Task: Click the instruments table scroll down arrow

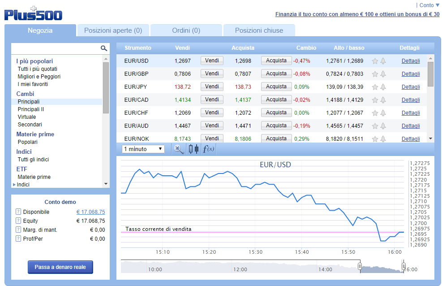Action: [x=430, y=139]
